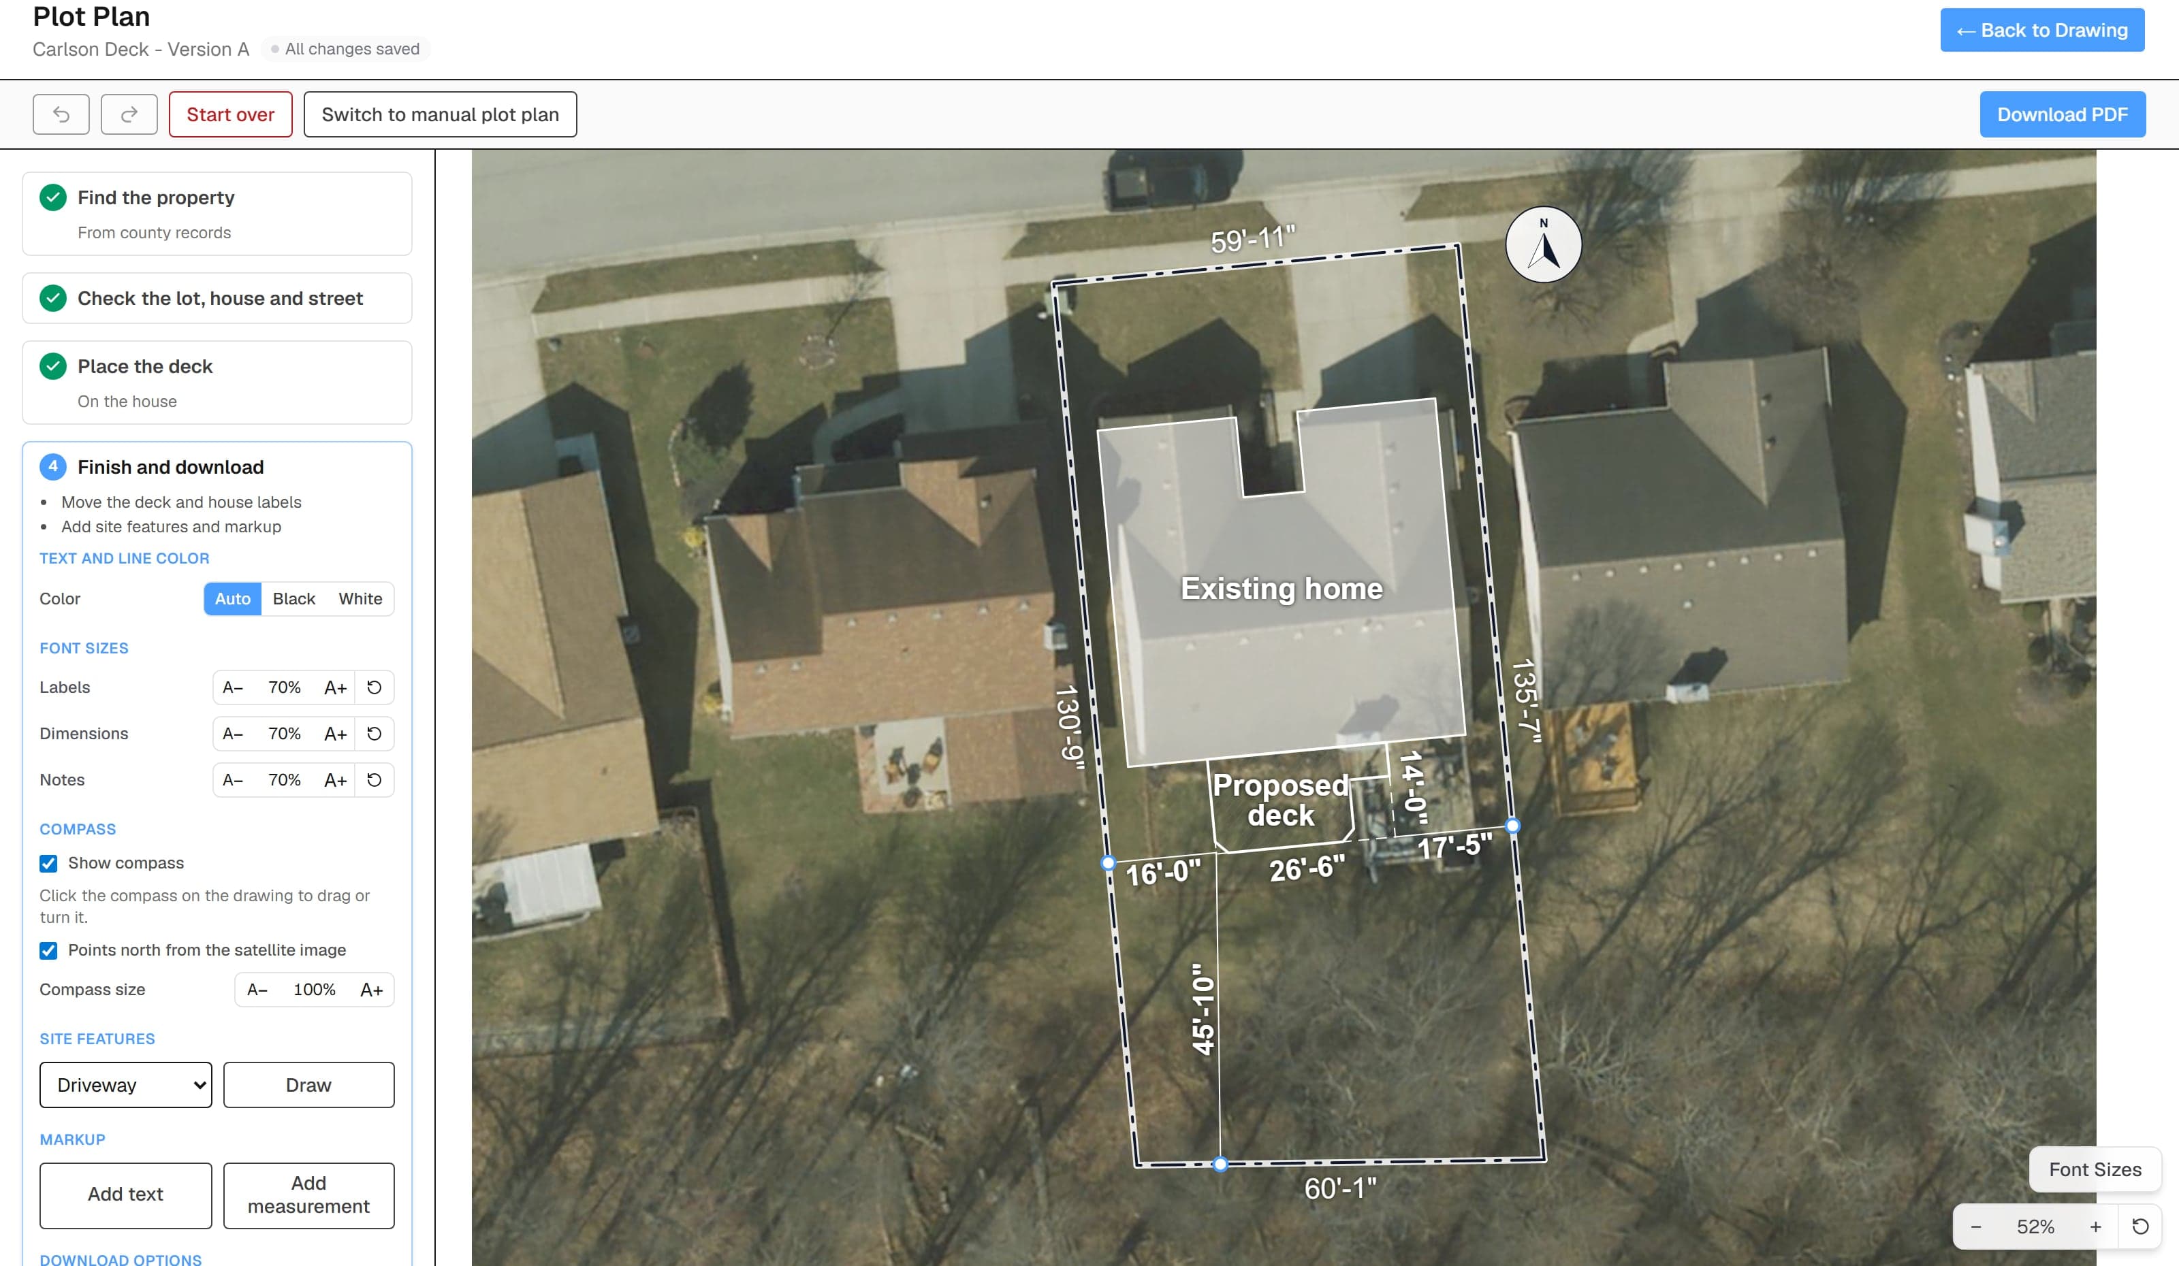Click Draw site feature button
2179x1266 pixels.
click(x=308, y=1084)
